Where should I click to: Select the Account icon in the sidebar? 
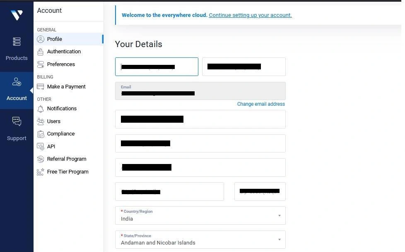point(17,87)
